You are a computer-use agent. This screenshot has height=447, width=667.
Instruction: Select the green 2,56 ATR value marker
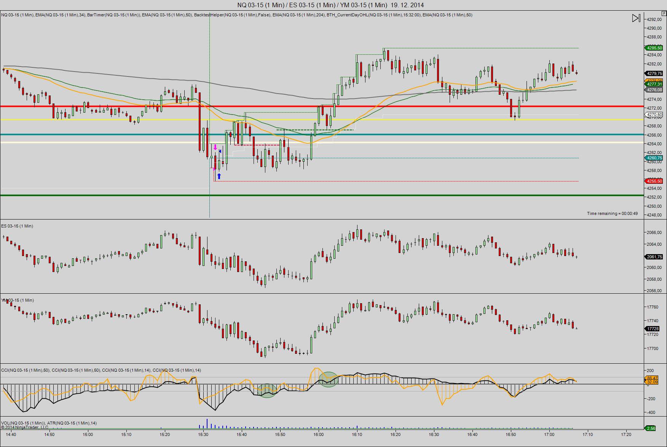click(x=651, y=428)
